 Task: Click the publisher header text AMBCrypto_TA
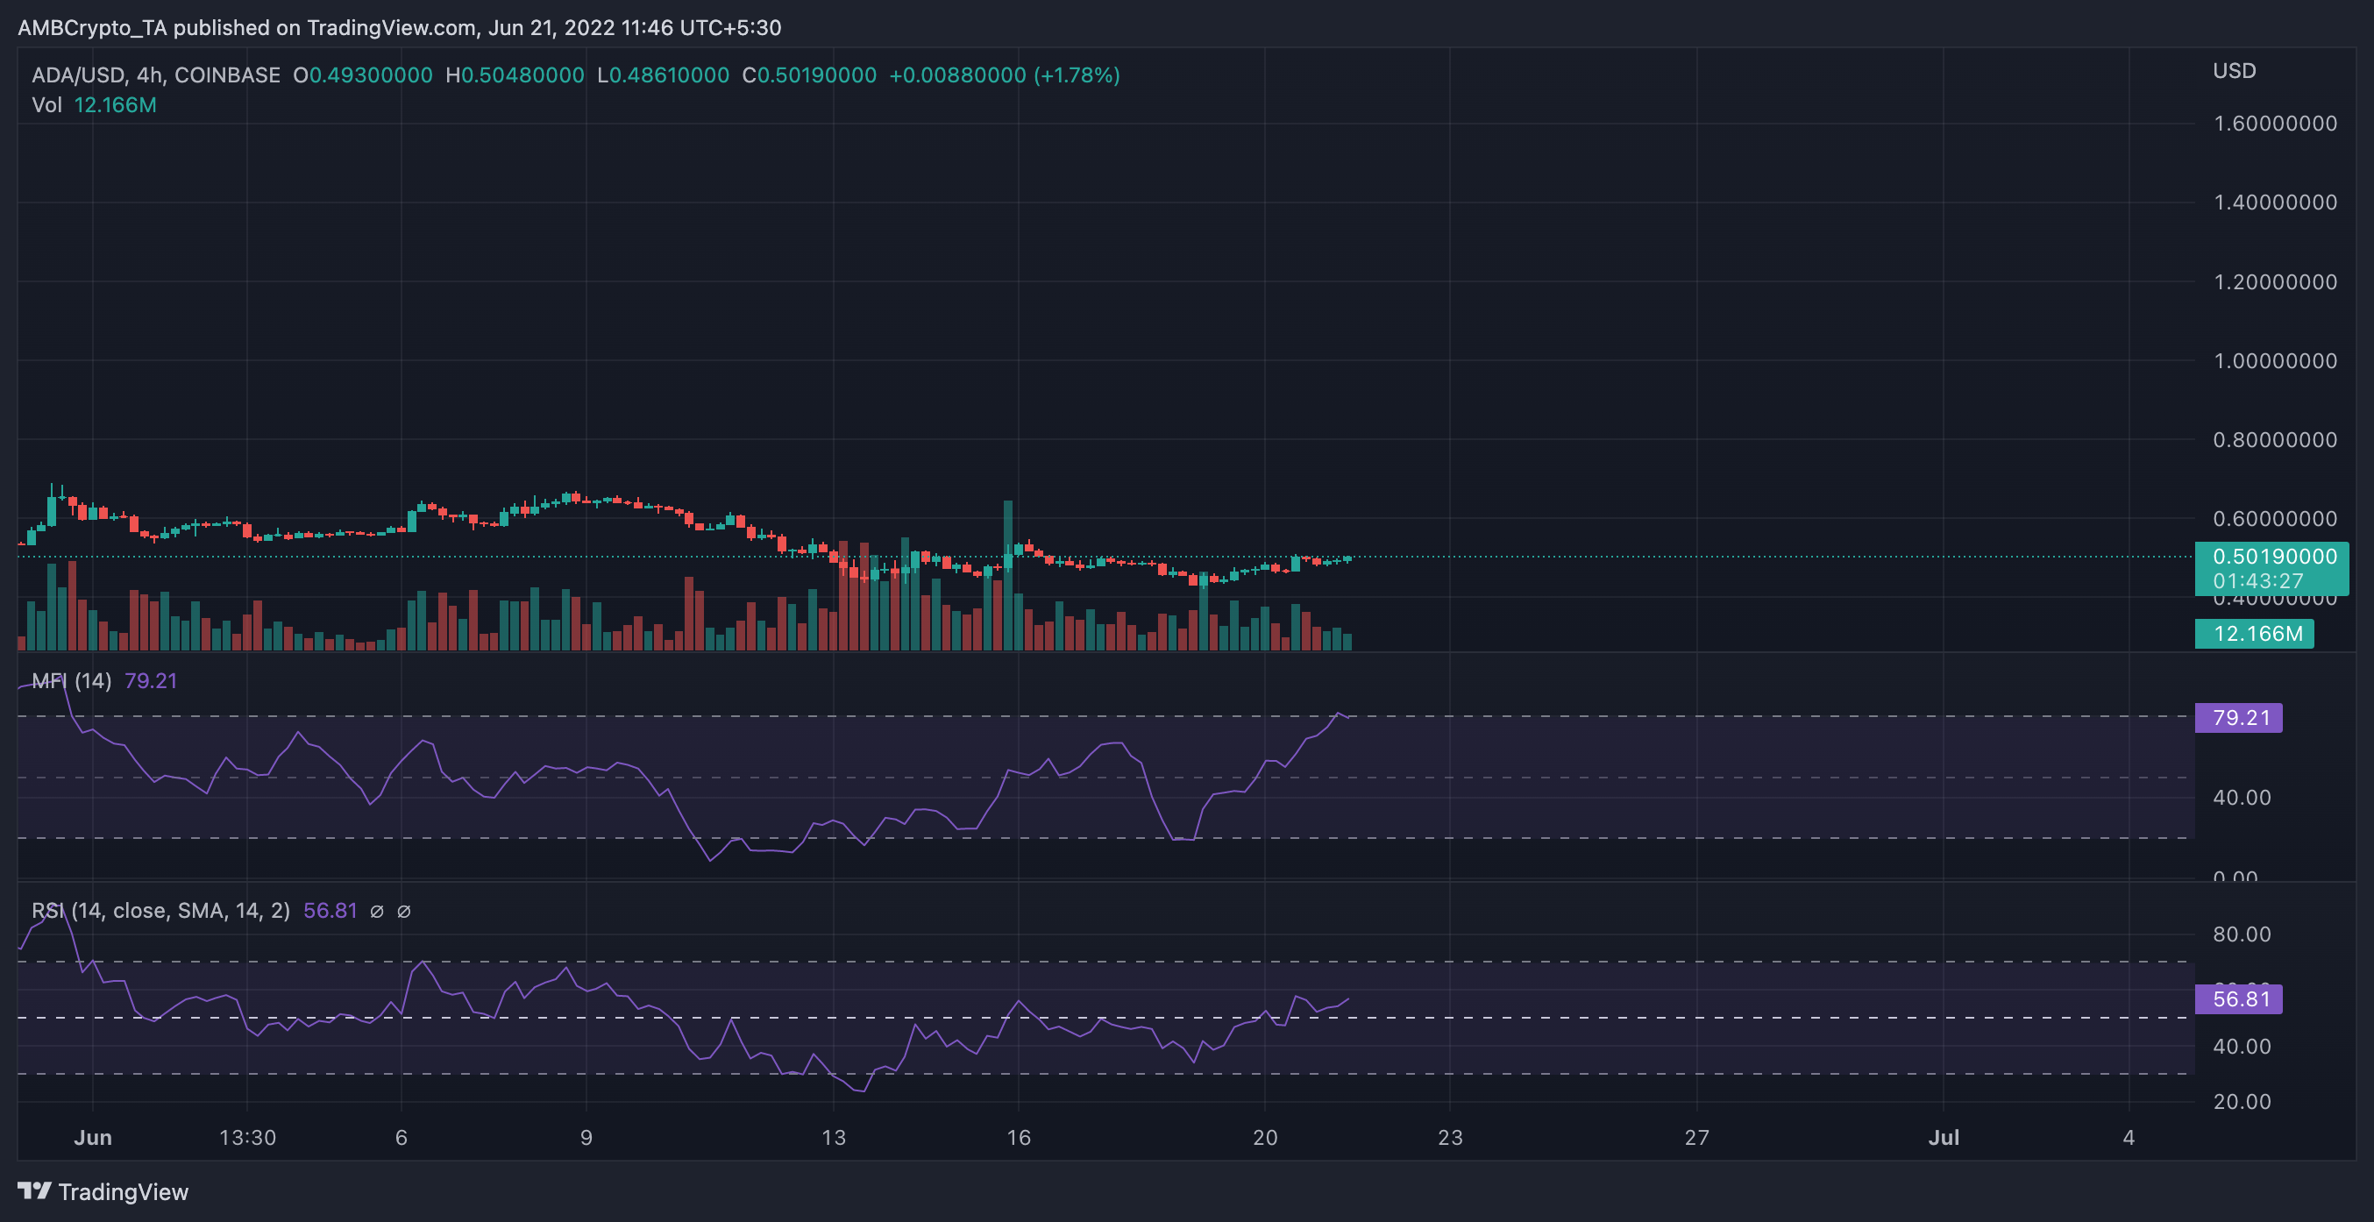point(92,28)
